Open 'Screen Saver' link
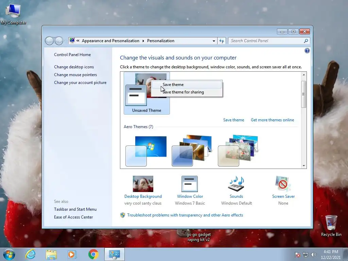 pos(283,196)
